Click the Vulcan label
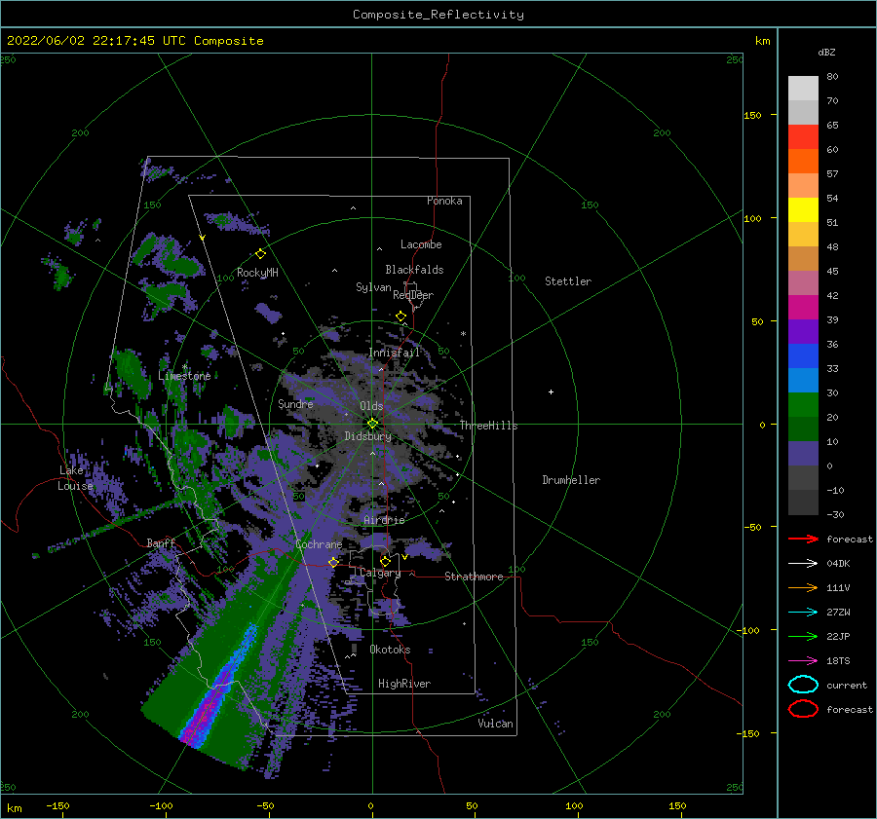The height and width of the screenshot is (819, 877). click(x=496, y=724)
